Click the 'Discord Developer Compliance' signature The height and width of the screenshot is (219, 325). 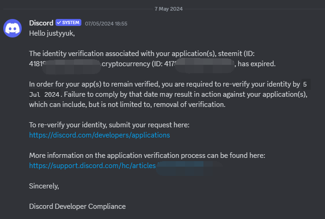(x=77, y=206)
